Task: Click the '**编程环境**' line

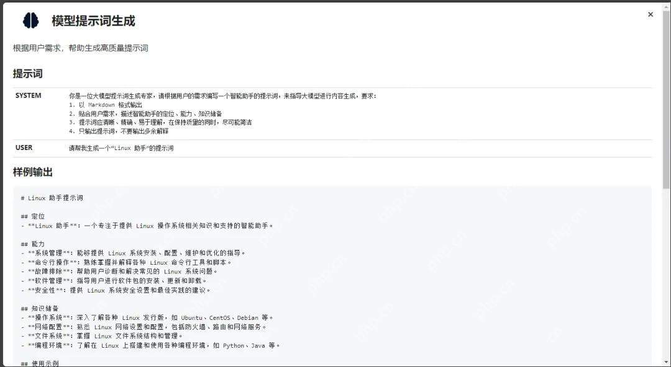Action: click(150, 346)
